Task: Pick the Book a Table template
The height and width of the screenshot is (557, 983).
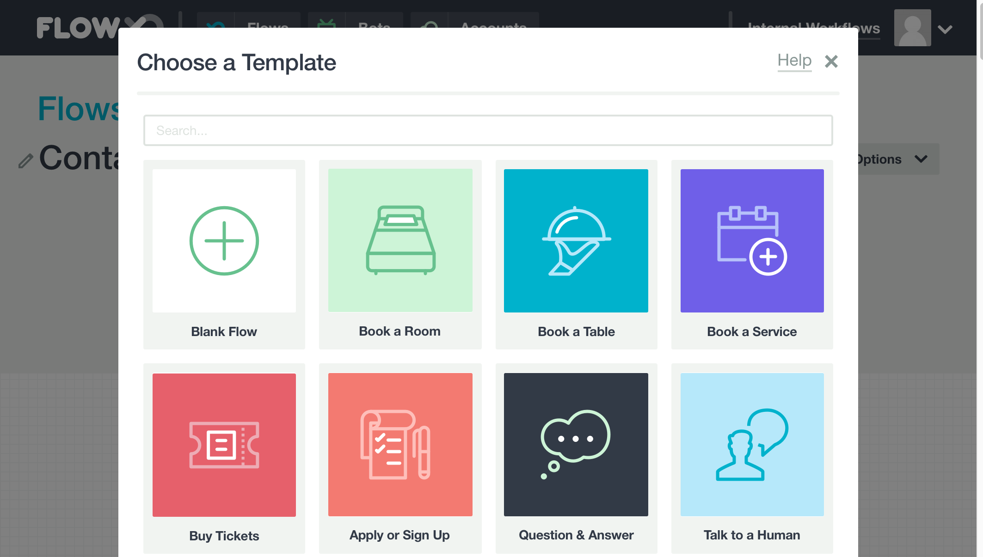Action: click(576, 254)
